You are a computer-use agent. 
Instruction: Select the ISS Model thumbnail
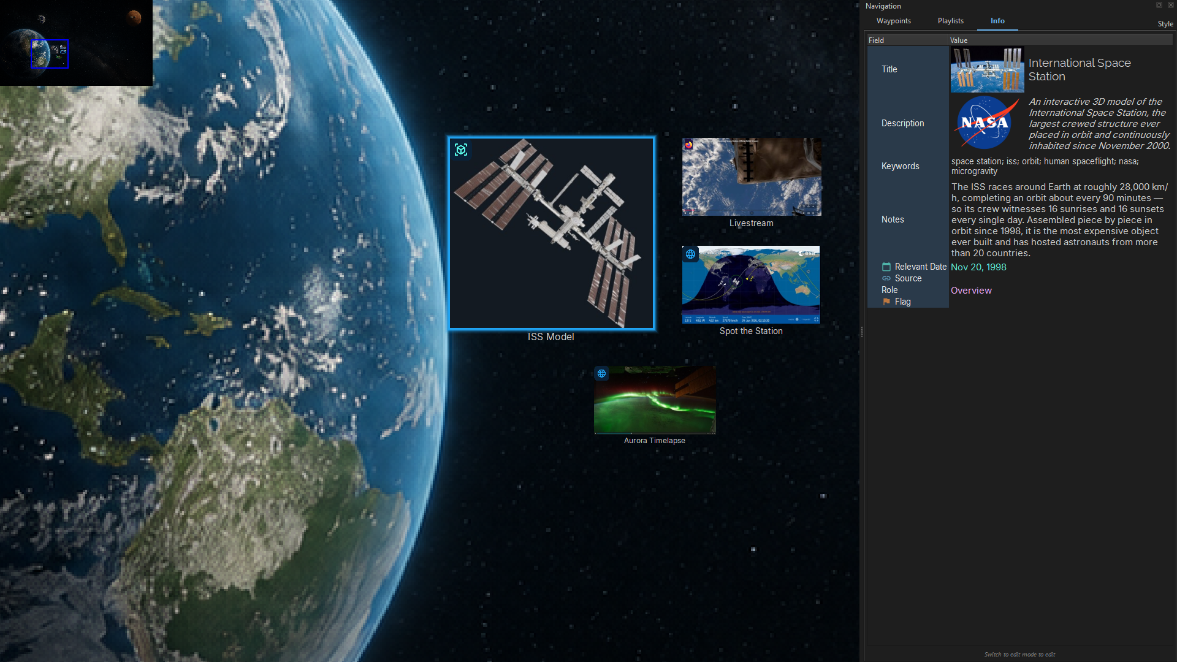[x=551, y=233]
